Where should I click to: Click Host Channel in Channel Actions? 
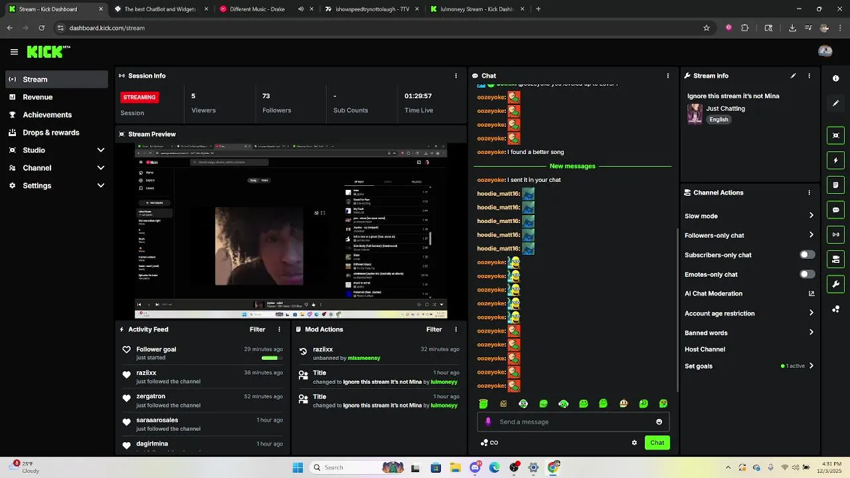[705, 349]
